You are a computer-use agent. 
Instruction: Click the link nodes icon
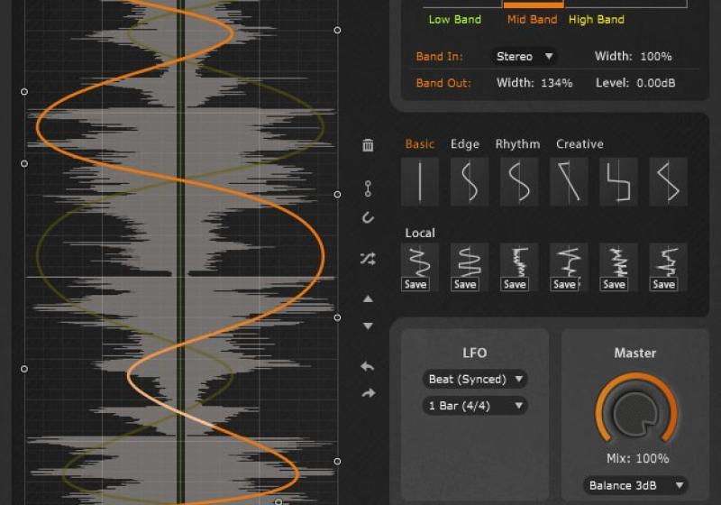368,188
